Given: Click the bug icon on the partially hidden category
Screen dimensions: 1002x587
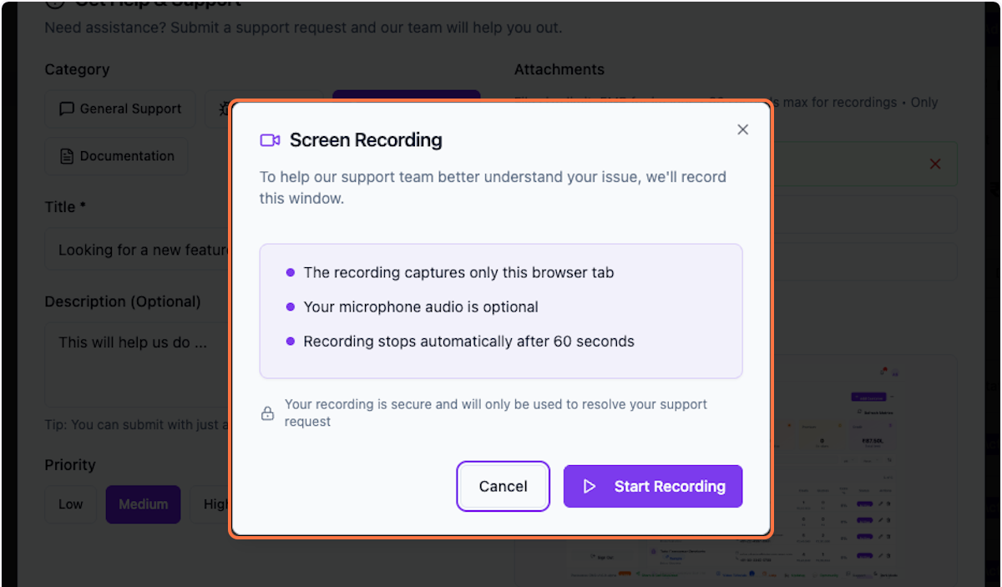Looking at the screenshot, I should point(222,109).
